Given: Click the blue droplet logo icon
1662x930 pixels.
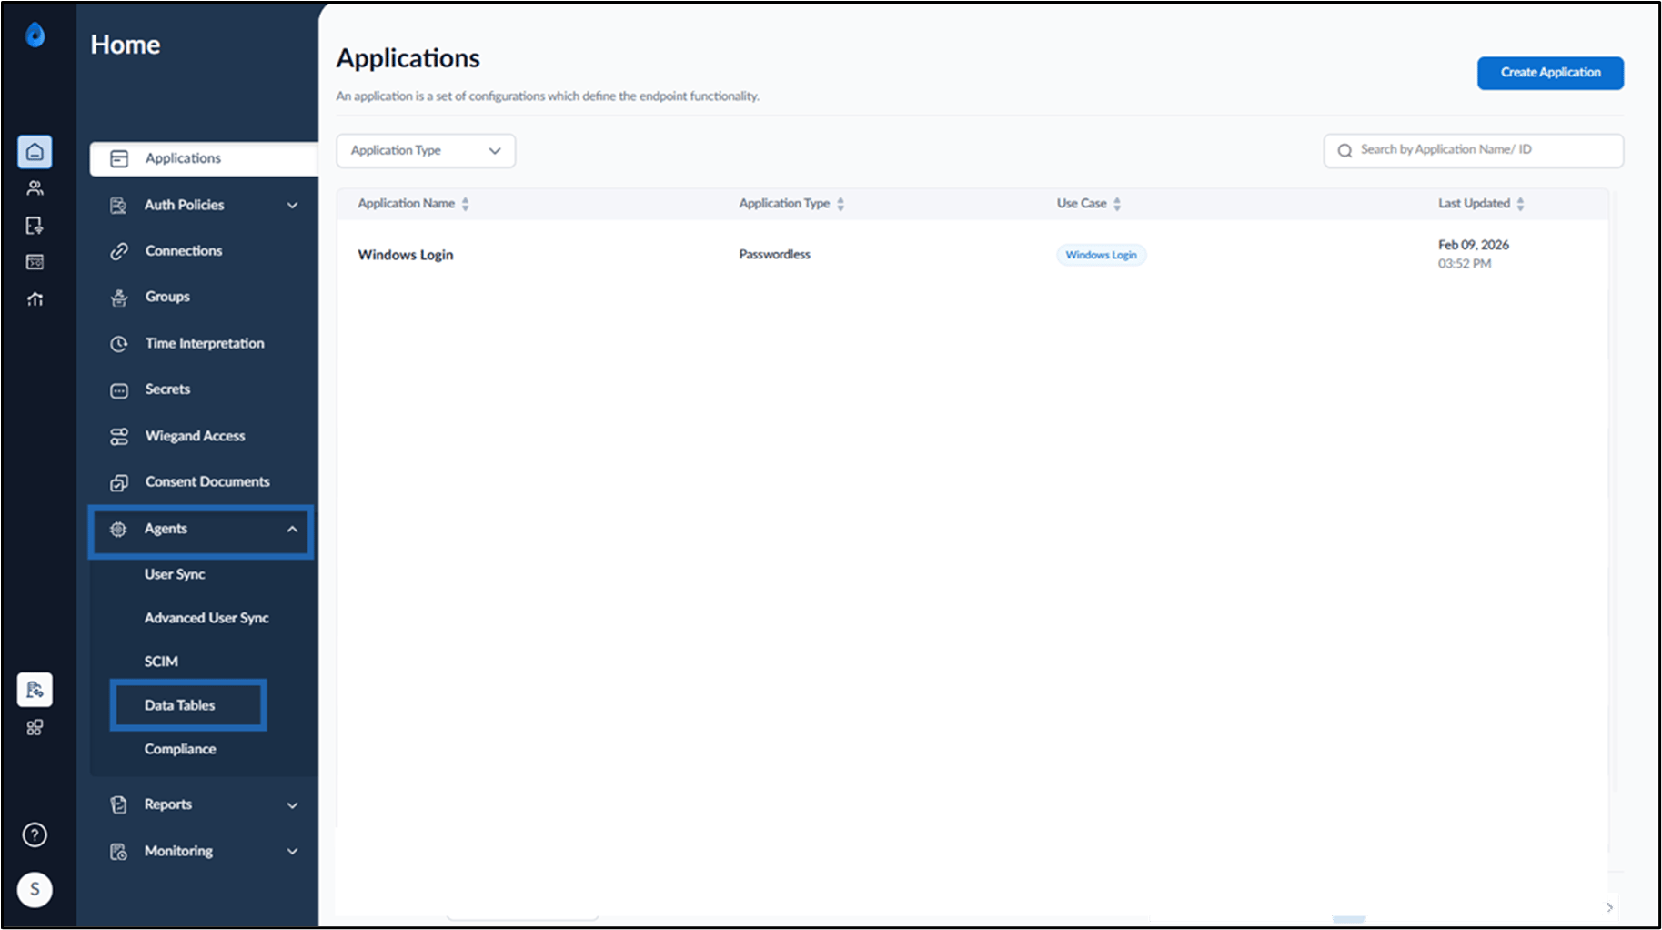Looking at the screenshot, I should 35,35.
